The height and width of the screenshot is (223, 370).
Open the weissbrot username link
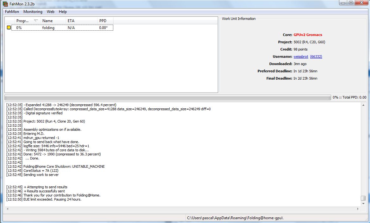coord(301,57)
